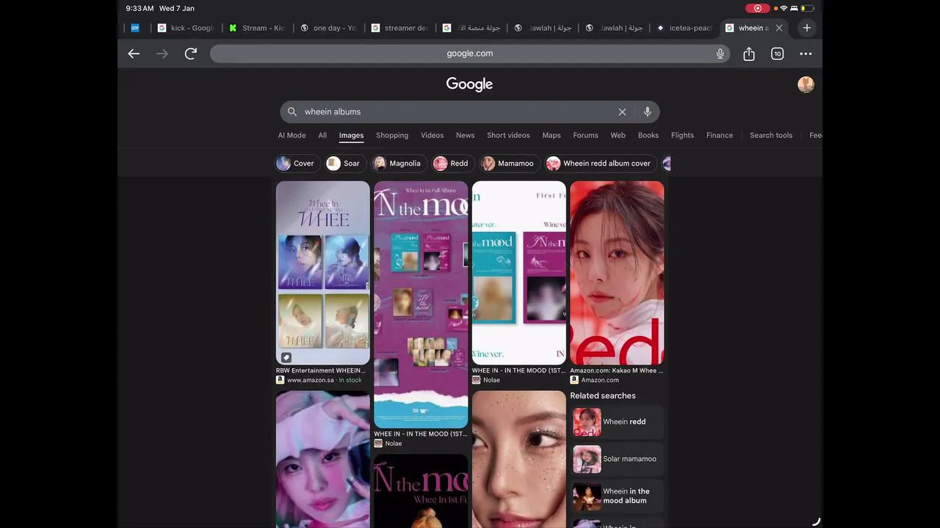Reload the page with the refresh icon

click(x=191, y=54)
